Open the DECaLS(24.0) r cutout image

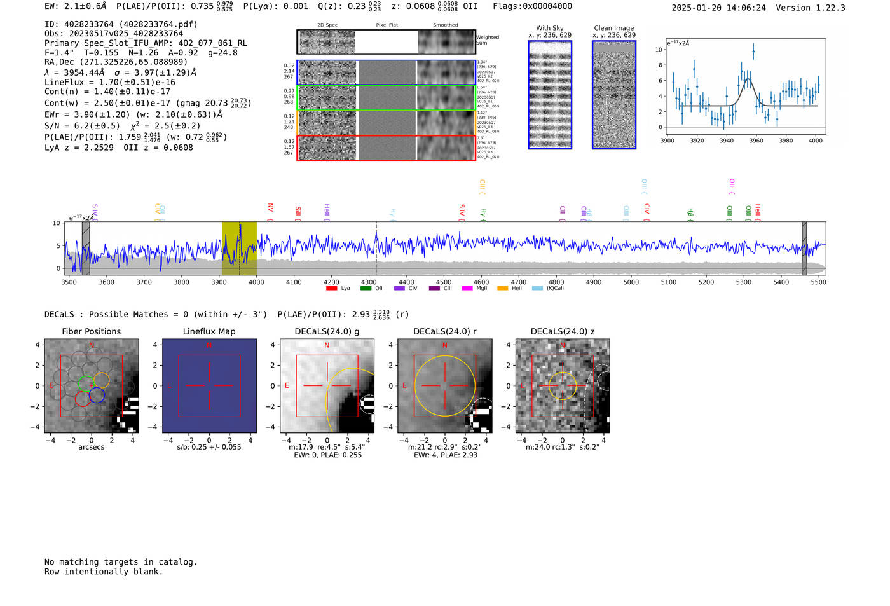point(444,386)
